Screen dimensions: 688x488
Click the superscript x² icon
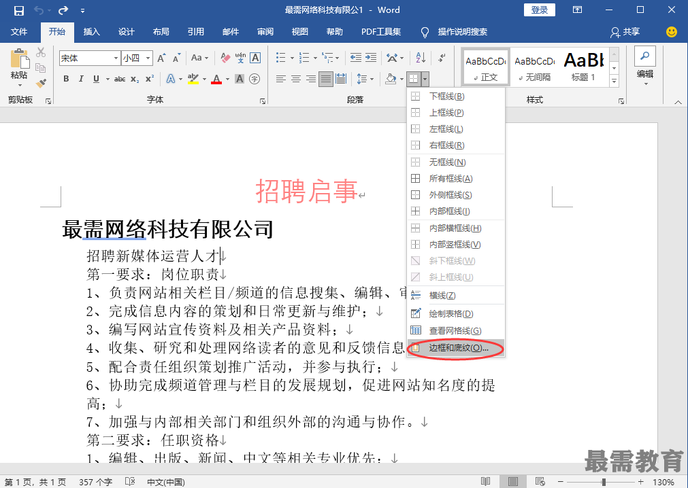click(x=150, y=79)
